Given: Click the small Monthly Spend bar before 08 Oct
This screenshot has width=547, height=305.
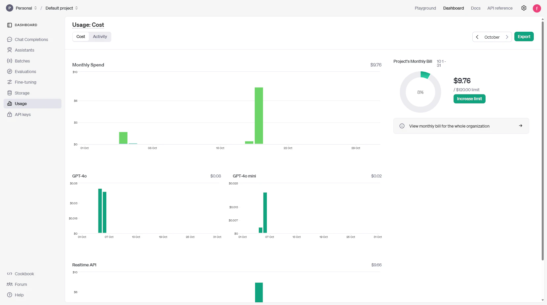Looking at the screenshot, I should 123,138.
